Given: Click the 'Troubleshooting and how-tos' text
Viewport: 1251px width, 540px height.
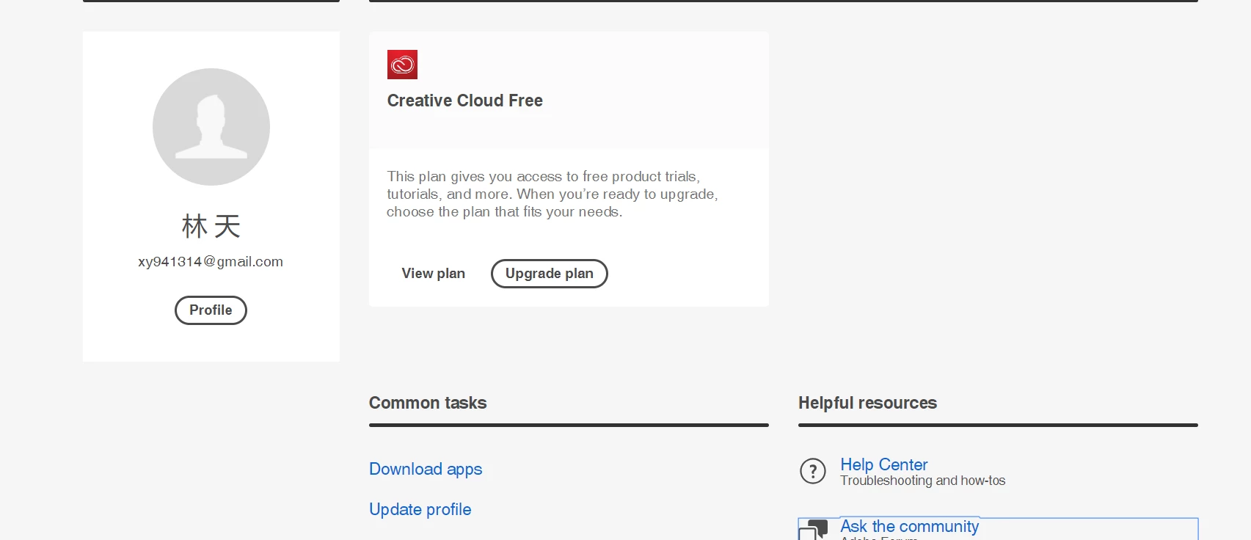Looking at the screenshot, I should (x=923, y=481).
